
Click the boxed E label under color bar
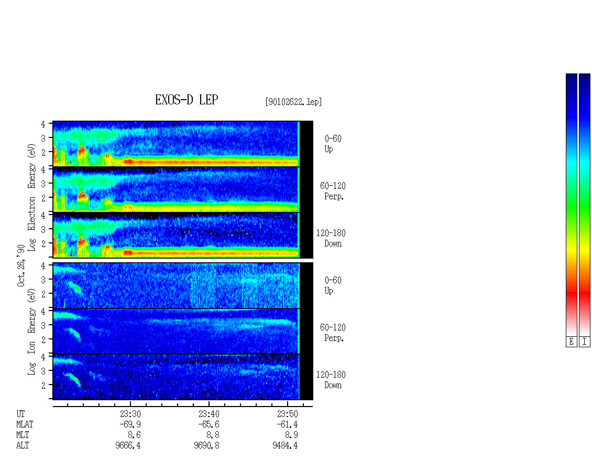coord(571,342)
